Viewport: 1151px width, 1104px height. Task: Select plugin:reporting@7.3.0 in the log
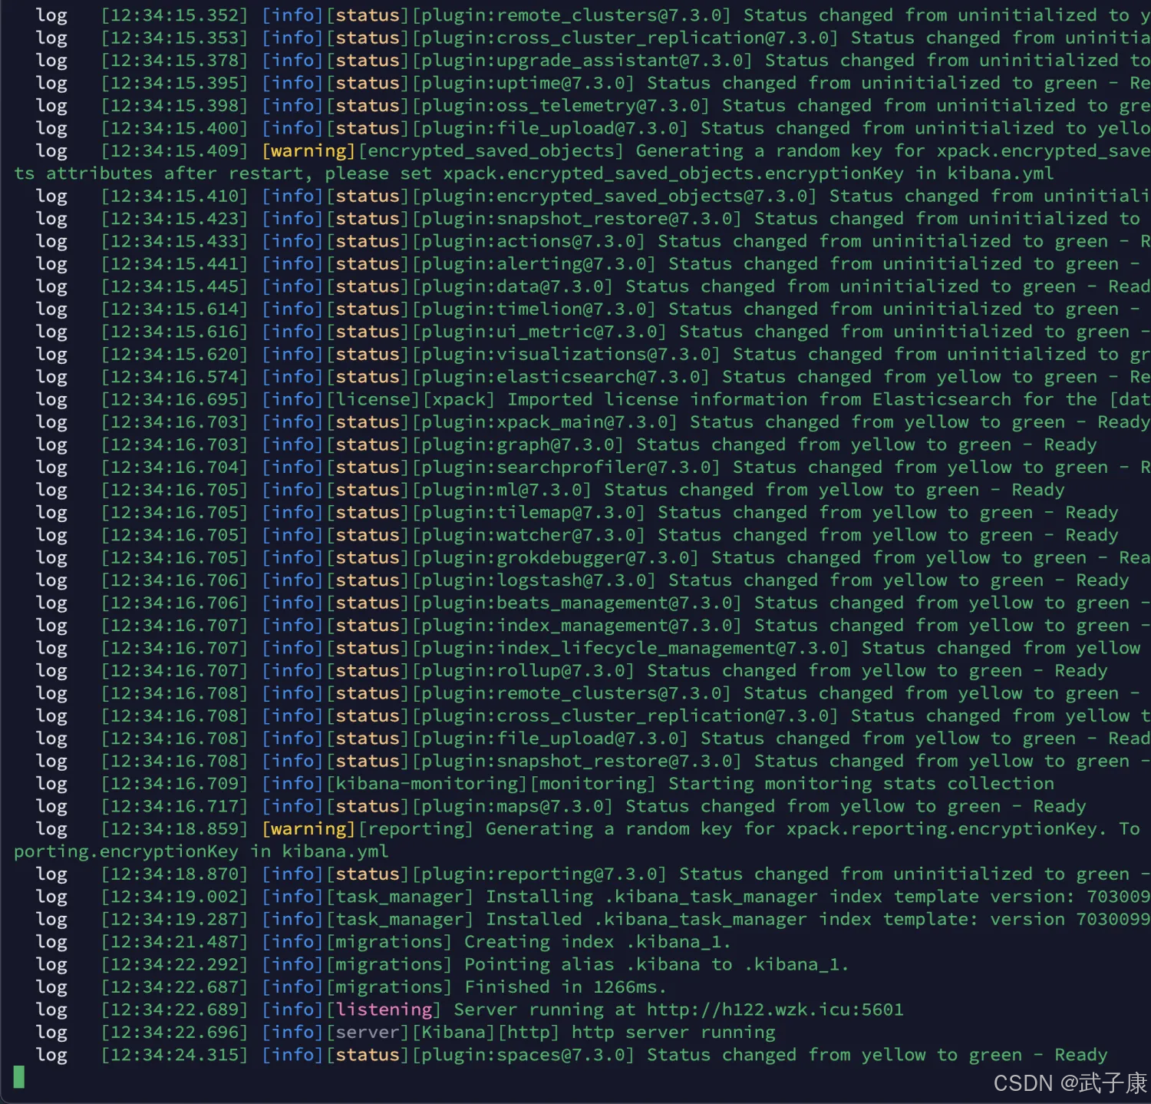(539, 874)
